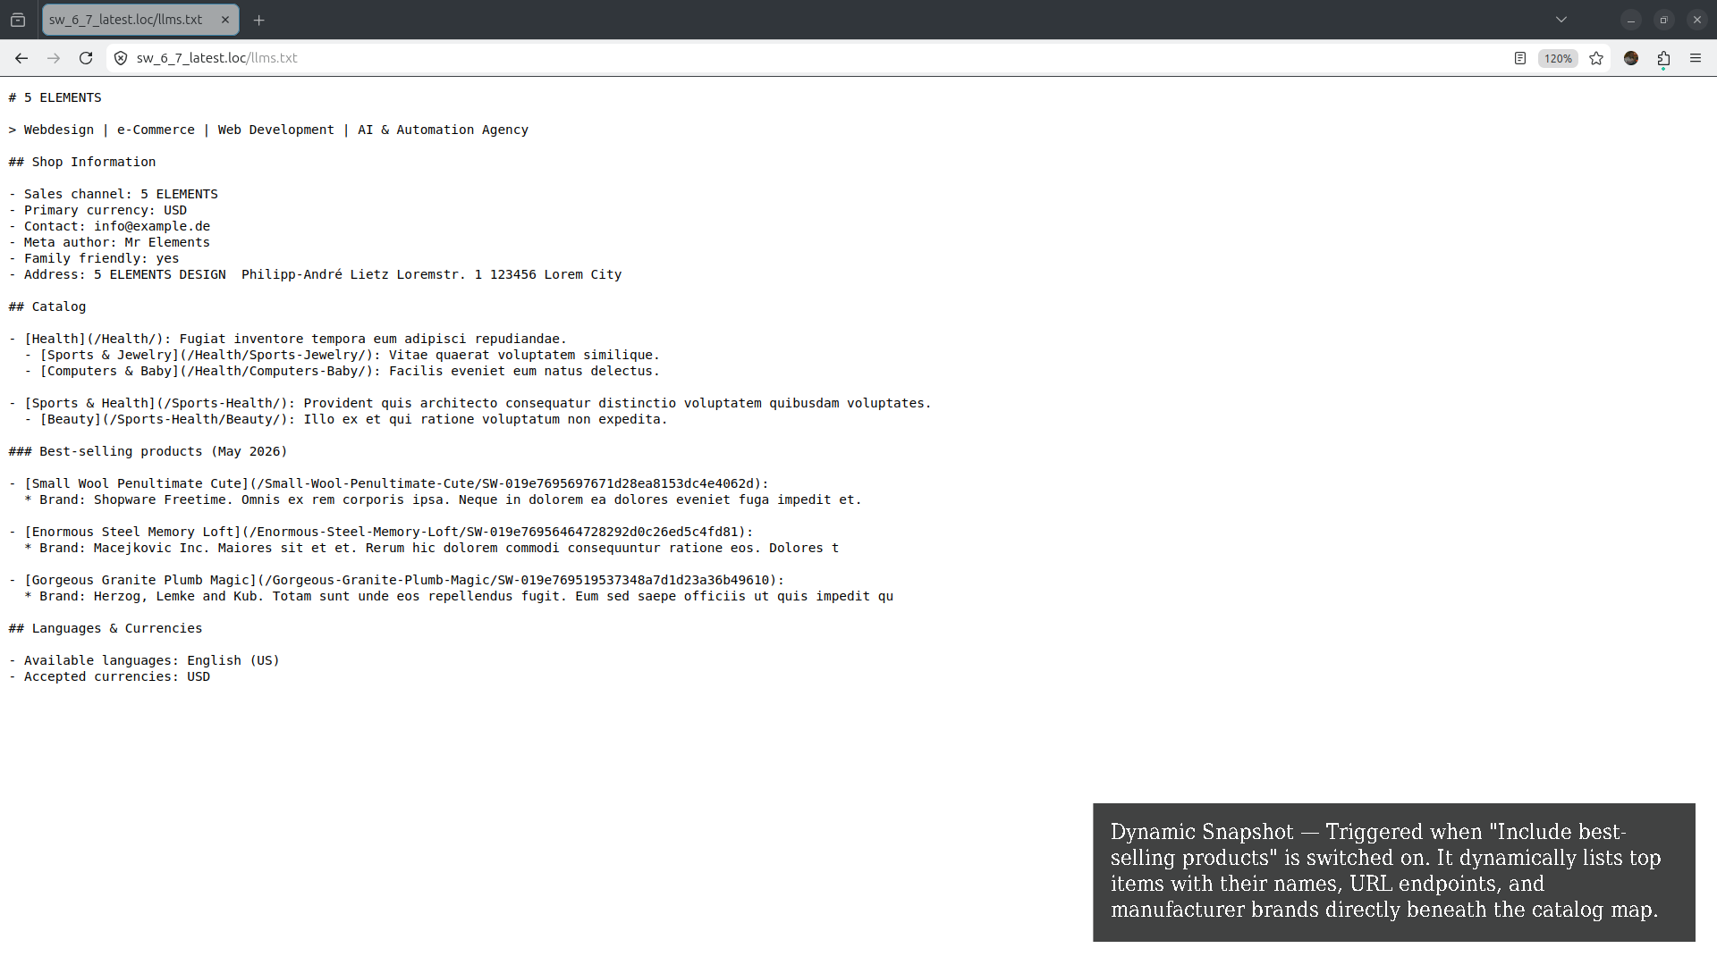The width and height of the screenshot is (1717, 965).
Task: Click the '[Beauty]' subcategory line
Action: [x=346, y=419]
